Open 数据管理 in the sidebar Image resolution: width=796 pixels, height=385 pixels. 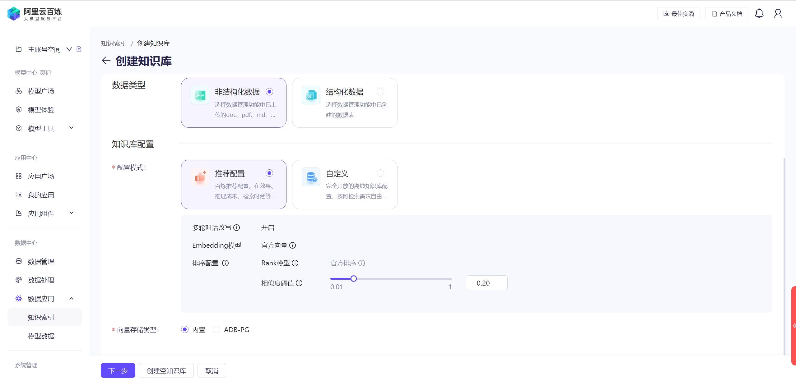click(41, 262)
